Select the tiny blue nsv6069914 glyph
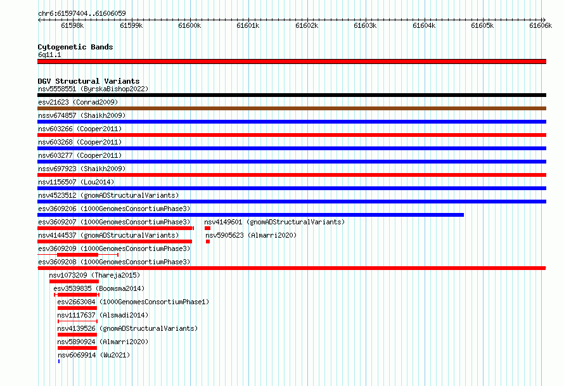The height and width of the screenshot is (386, 564). [x=59, y=361]
